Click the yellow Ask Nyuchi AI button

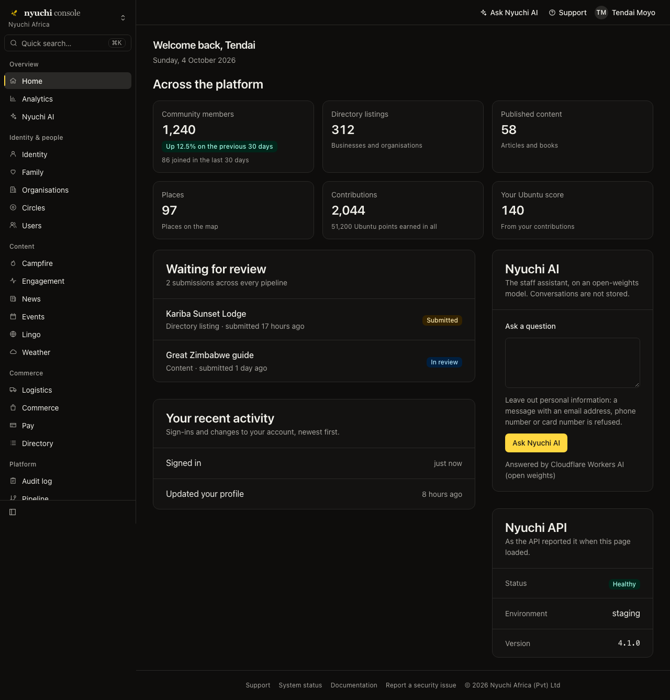(536, 443)
